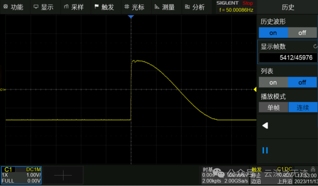Open the 采样 (Acquire) menu
The width and height of the screenshot is (318, 186).
point(75,7)
